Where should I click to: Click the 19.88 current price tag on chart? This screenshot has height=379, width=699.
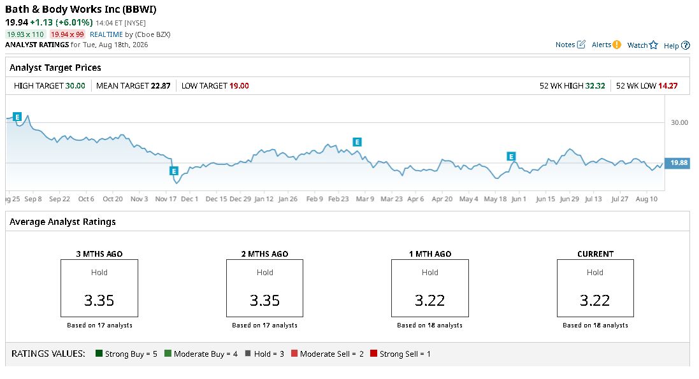[x=677, y=163]
